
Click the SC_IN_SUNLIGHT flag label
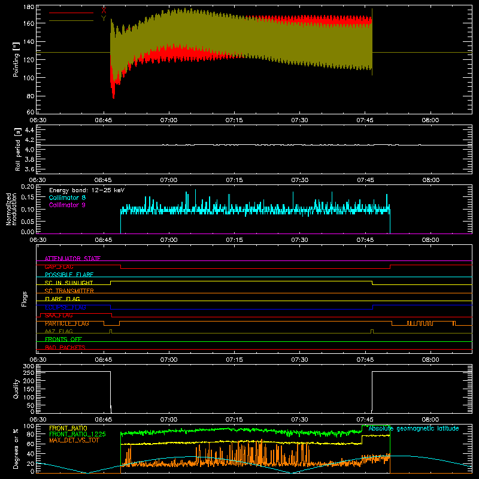(69, 283)
